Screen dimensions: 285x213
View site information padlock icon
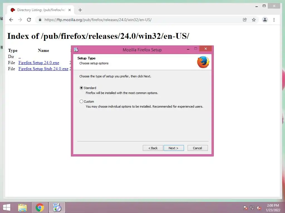pyautogui.click(x=40, y=20)
